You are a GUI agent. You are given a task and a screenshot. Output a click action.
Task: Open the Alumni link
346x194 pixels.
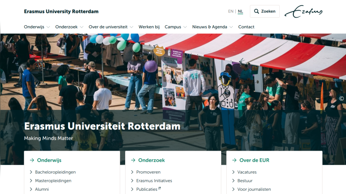click(42, 189)
